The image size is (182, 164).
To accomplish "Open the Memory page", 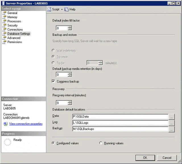I will [x=12, y=17].
